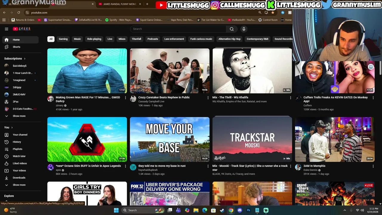Open options menu for Mooski Track Star mix
382x215 pixels.
[x=290, y=166]
